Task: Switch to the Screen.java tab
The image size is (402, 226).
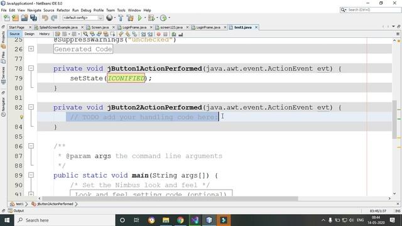Action: [x=100, y=28]
